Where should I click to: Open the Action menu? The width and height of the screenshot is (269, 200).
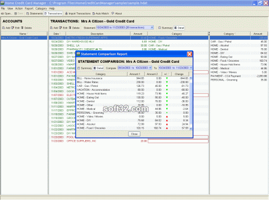pyautogui.click(x=19, y=9)
